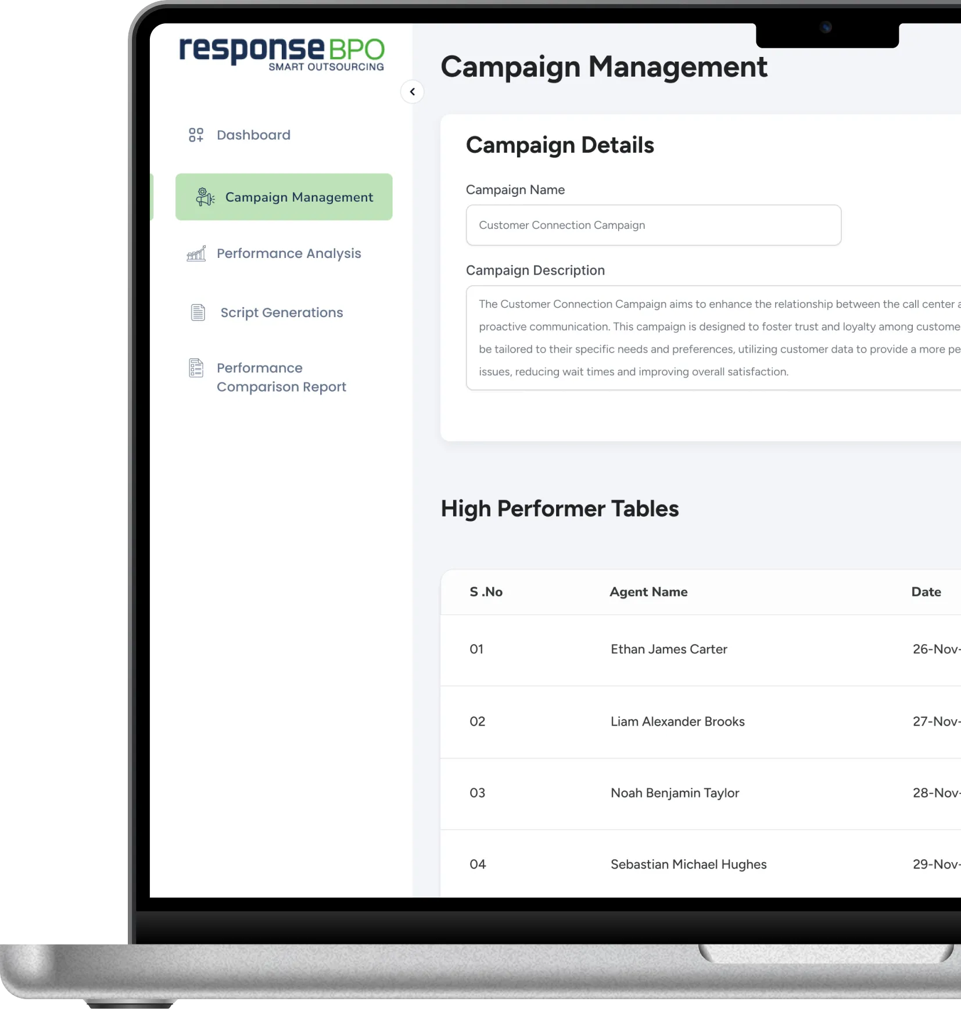Open Performance Comparison Report
The height and width of the screenshot is (1009, 961).
coord(281,378)
